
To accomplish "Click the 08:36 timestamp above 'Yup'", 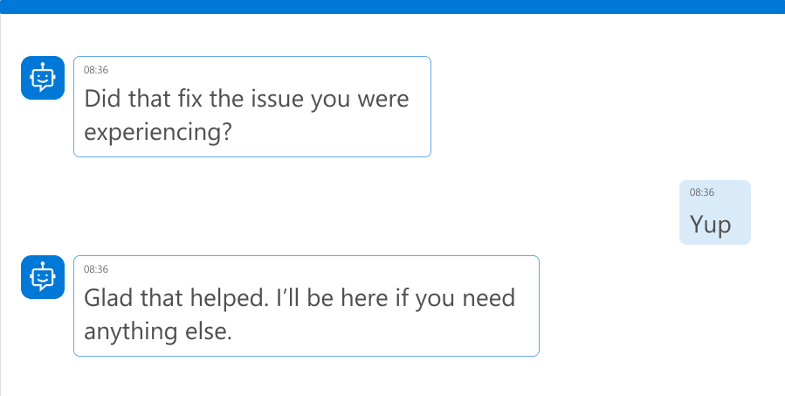I will pyautogui.click(x=701, y=192).
